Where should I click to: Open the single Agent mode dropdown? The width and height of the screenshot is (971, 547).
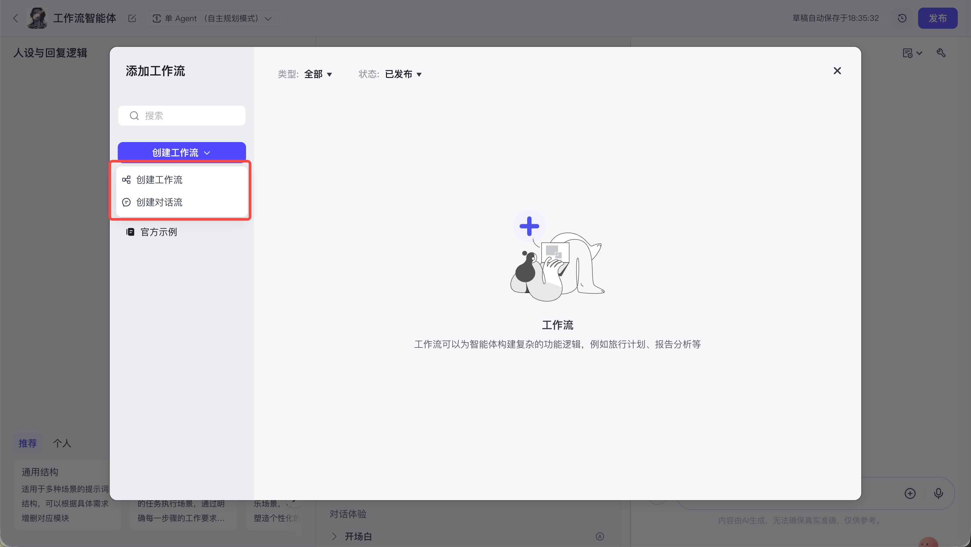pos(212,18)
